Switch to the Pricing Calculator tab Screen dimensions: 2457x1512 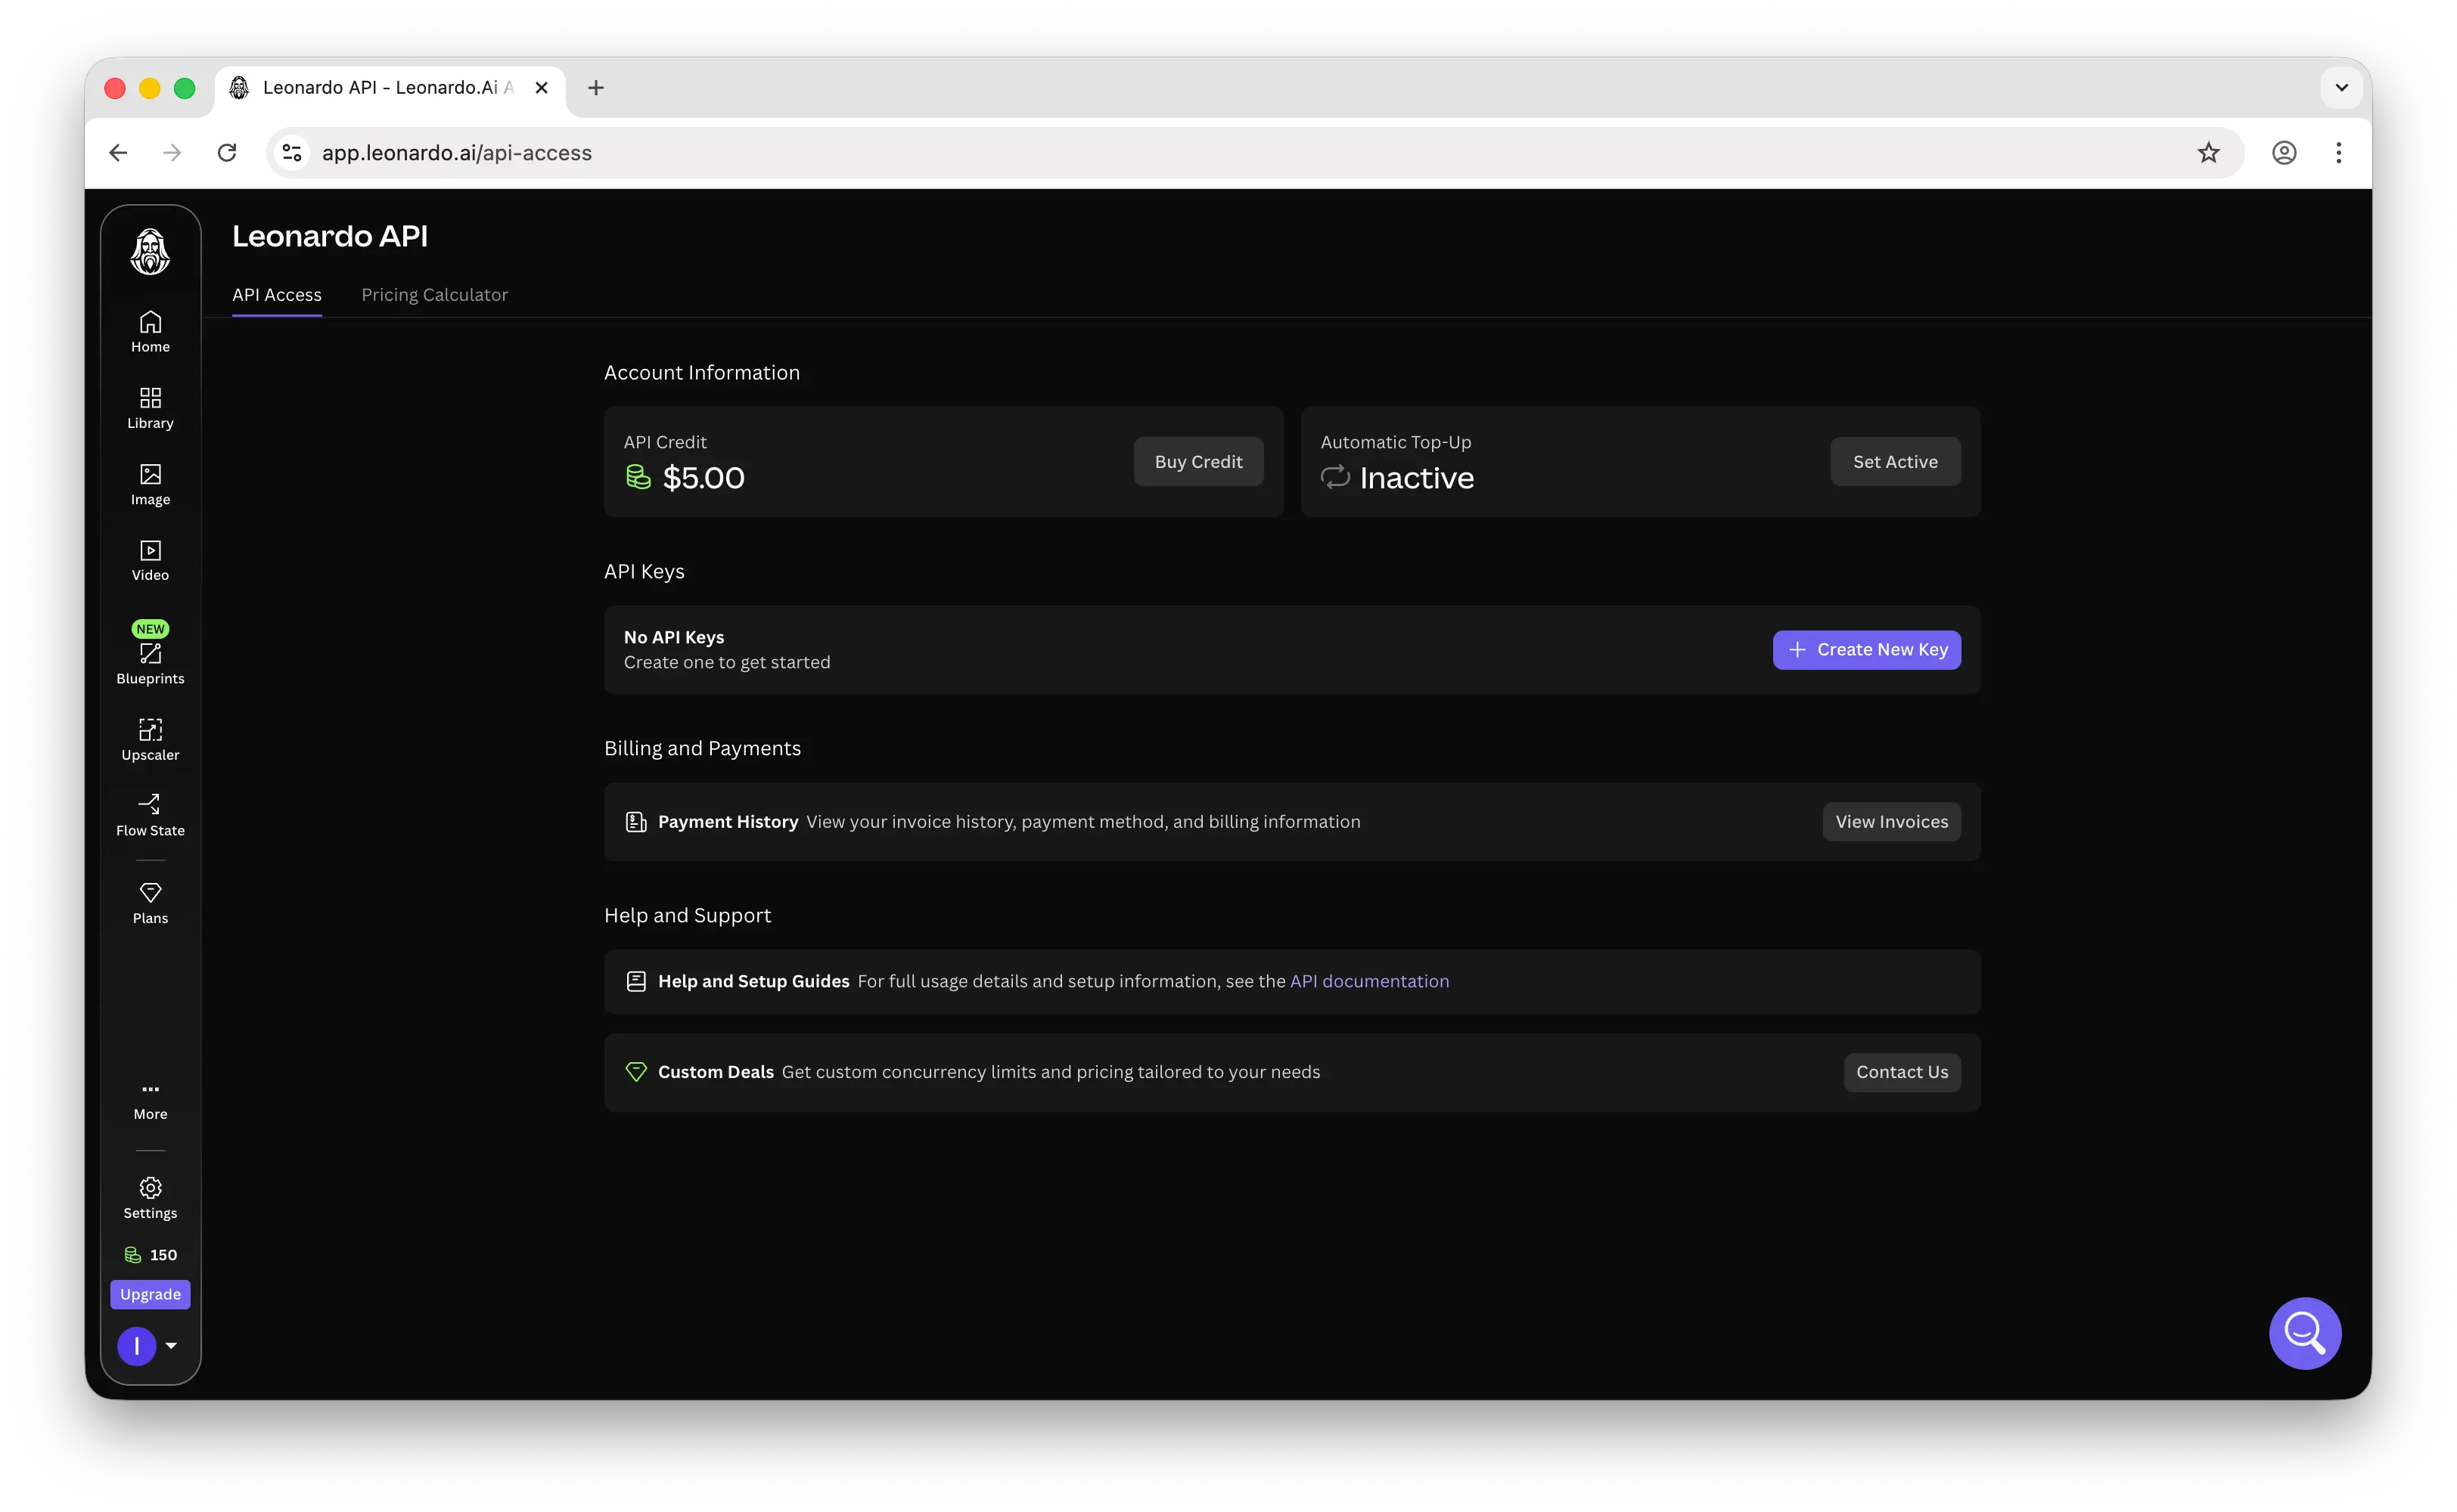(434, 294)
